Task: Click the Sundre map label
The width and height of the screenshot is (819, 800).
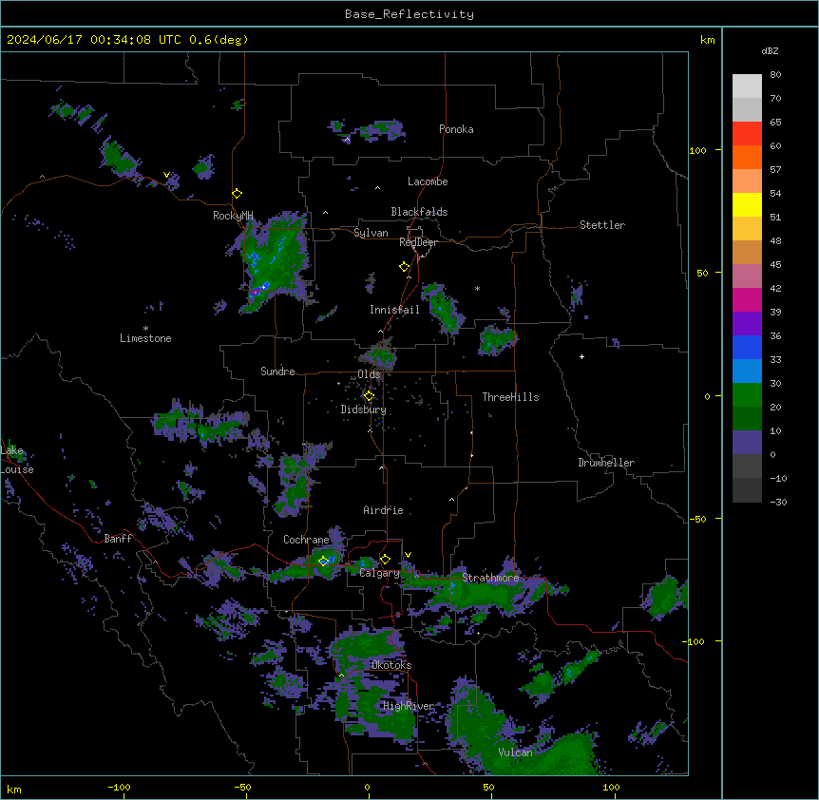Action: pyautogui.click(x=277, y=371)
